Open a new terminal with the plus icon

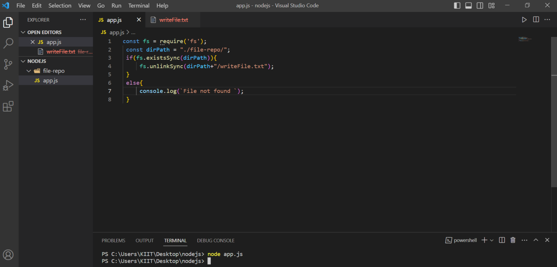484,240
